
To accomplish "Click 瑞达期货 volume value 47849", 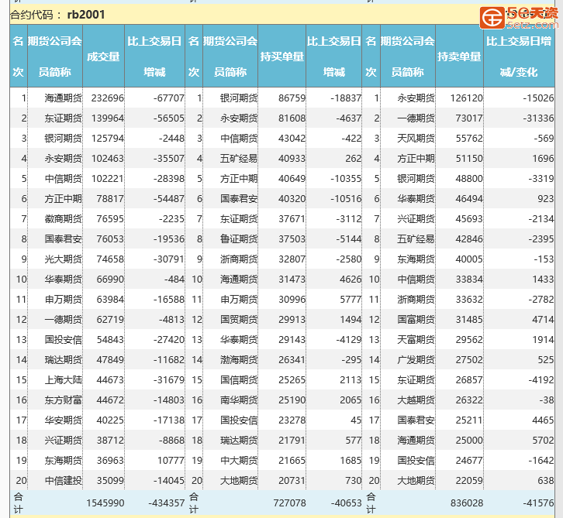I will (110, 359).
